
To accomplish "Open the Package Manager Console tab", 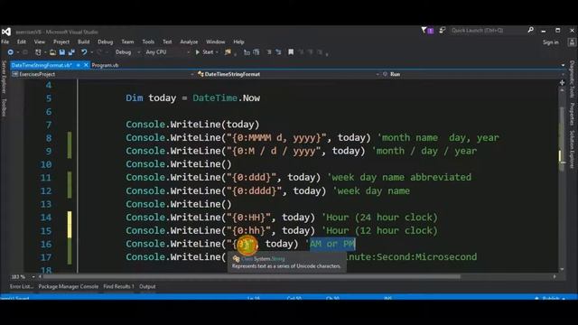I will click(x=69, y=286).
